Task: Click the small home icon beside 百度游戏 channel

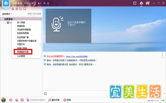Action: pyautogui.click(x=2, y=19)
